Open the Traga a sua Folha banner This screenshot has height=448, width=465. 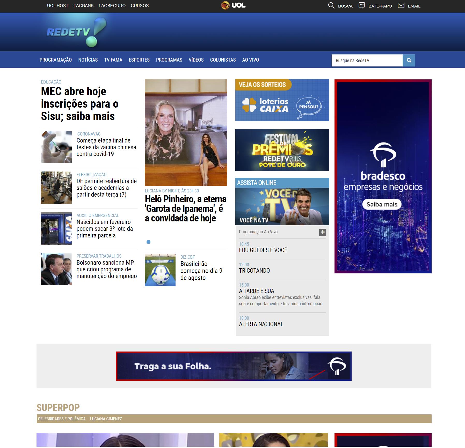point(234,366)
